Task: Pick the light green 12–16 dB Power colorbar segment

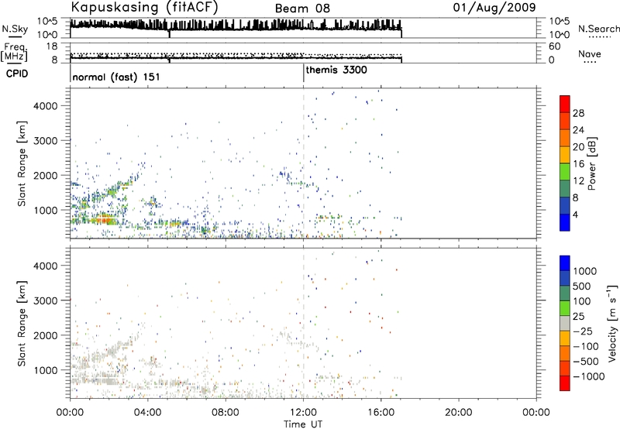Action: click(x=565, y=172)
